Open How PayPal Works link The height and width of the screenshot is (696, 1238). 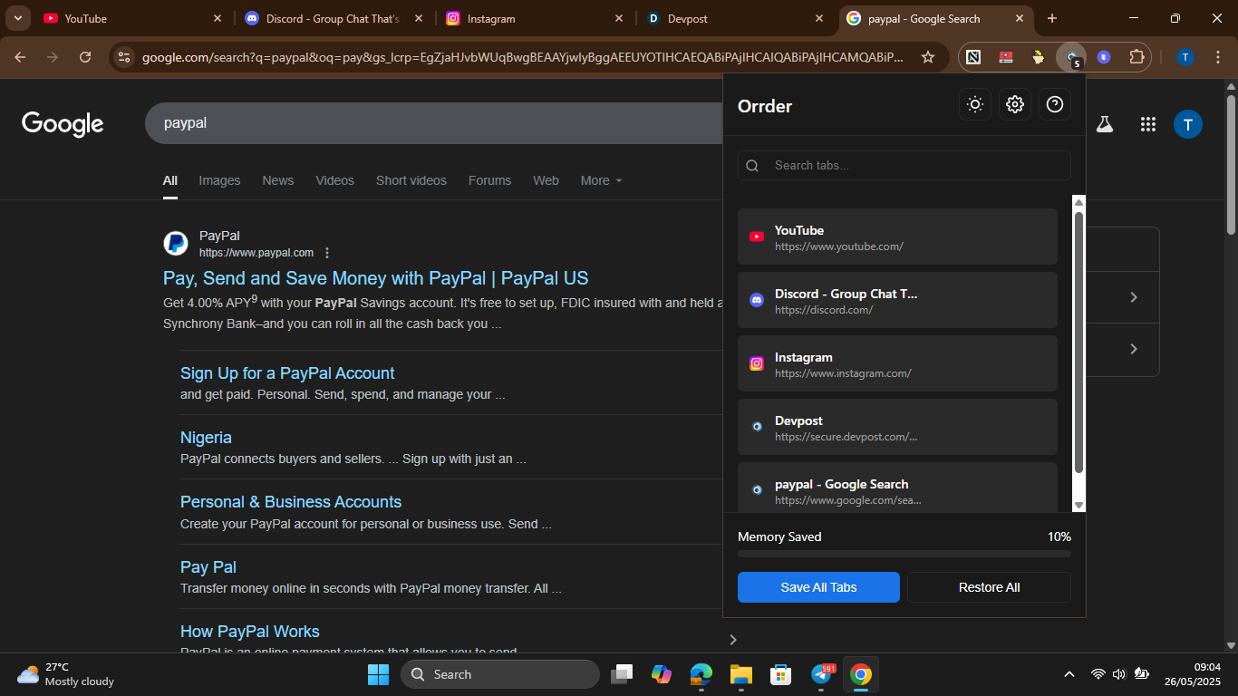coord(250,632)
